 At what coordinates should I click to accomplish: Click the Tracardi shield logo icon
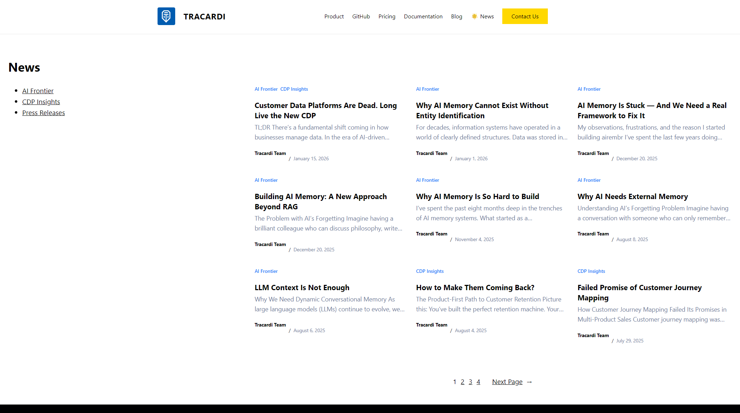(166, 16)
